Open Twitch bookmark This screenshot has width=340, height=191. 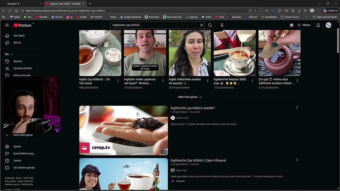click(x=15, y=17)
